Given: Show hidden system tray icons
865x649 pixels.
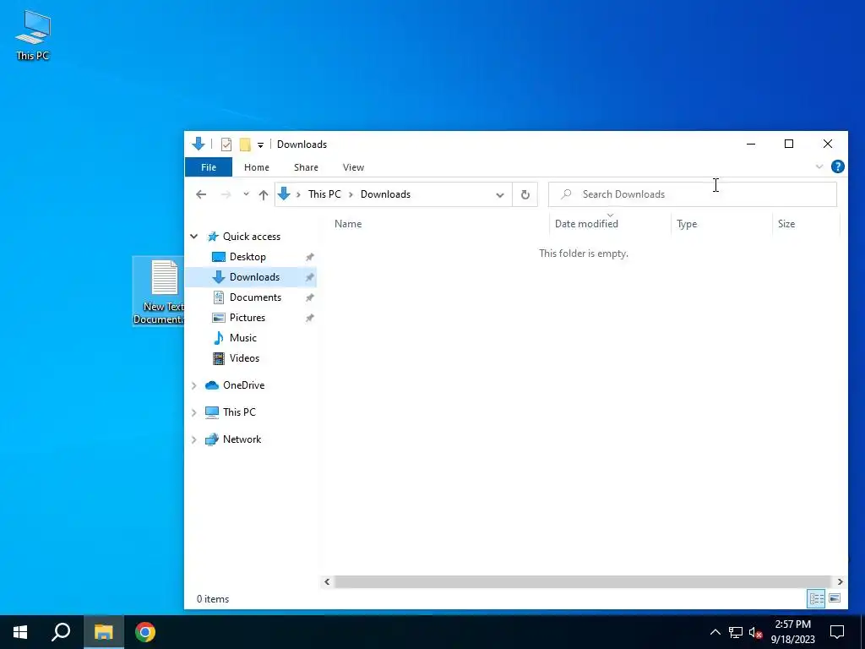Looking at the screenshot, I should (715, 632).
